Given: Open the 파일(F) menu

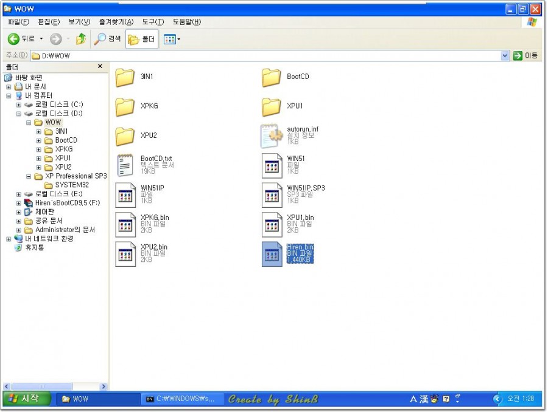Looking at the screenshot, I should pos(18,22).
